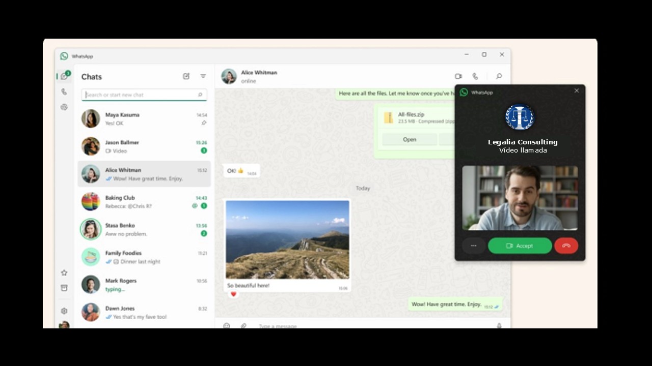Open Archived chats in sidebar
Image resolution: width=652 pixels, height=366 pixels.
pos(64,288)
